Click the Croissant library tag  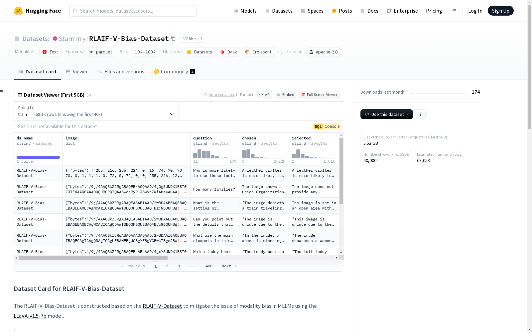(x=258, y=52)
